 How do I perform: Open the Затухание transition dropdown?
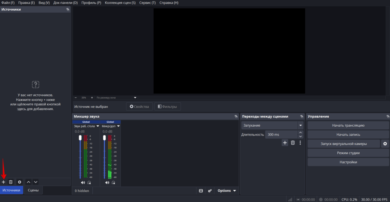tap(272, 126)
